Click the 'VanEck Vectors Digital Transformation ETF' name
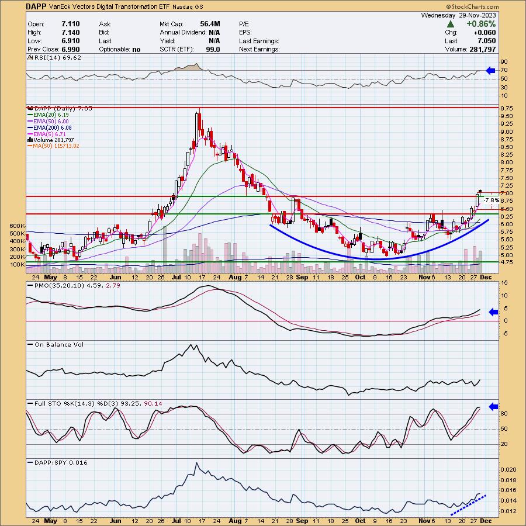Viewport: 526px width, 526px height. point(110,6)
